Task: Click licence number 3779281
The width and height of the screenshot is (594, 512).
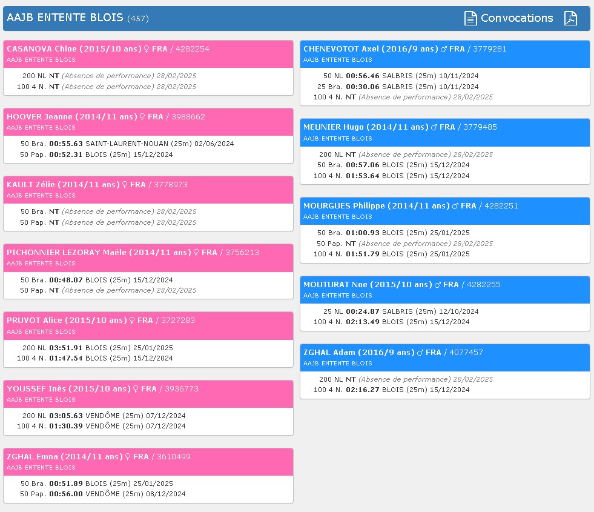Action: tap(489, 49)
